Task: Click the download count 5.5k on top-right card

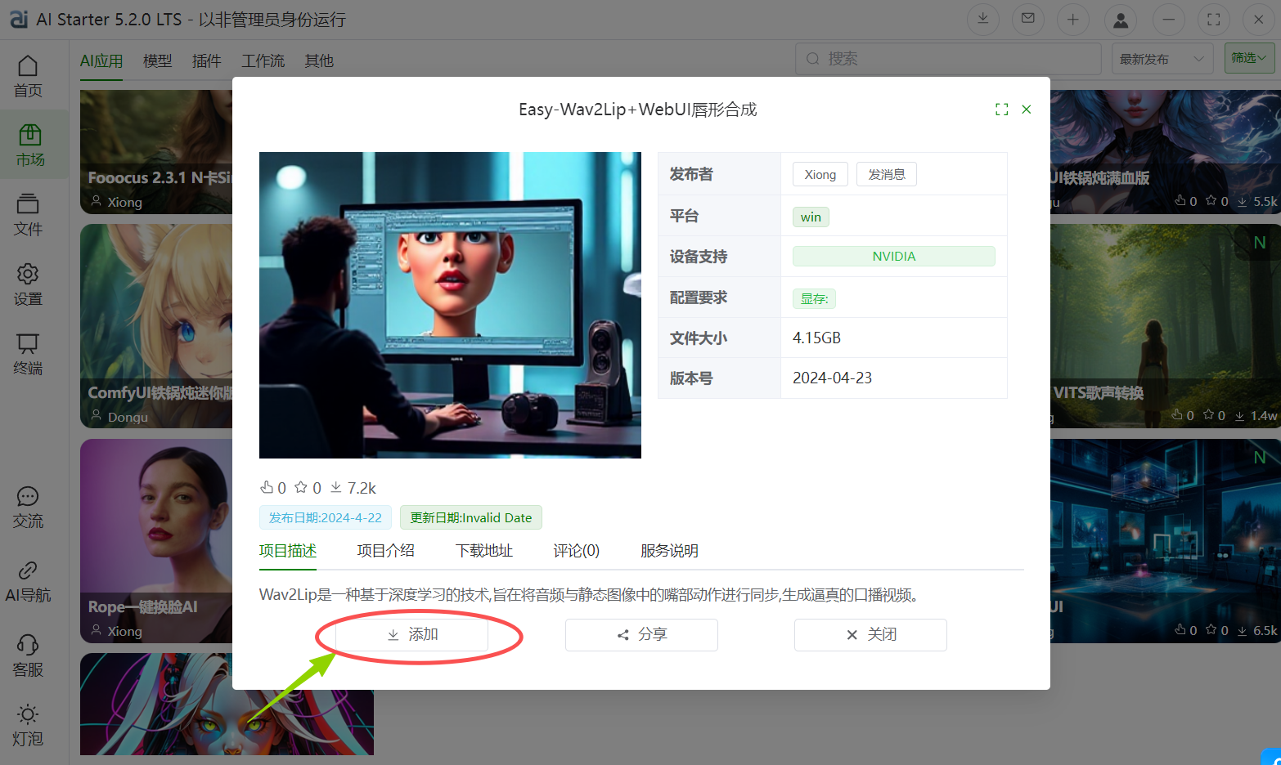Action: click(1257, 201)
